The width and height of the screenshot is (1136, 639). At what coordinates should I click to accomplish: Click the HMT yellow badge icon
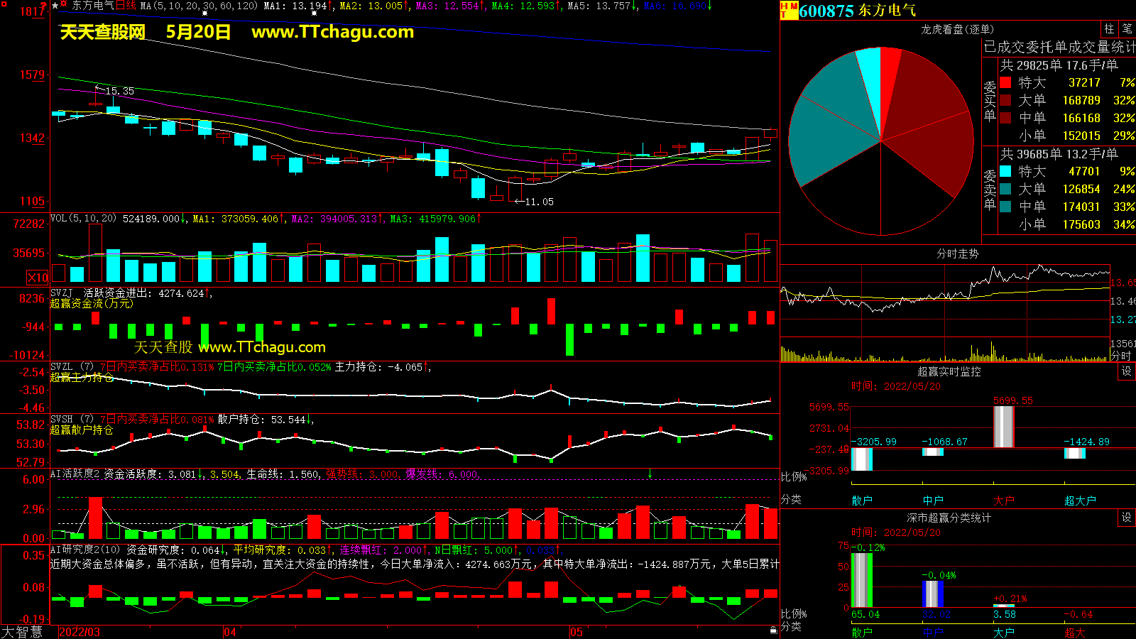point(789,10)
